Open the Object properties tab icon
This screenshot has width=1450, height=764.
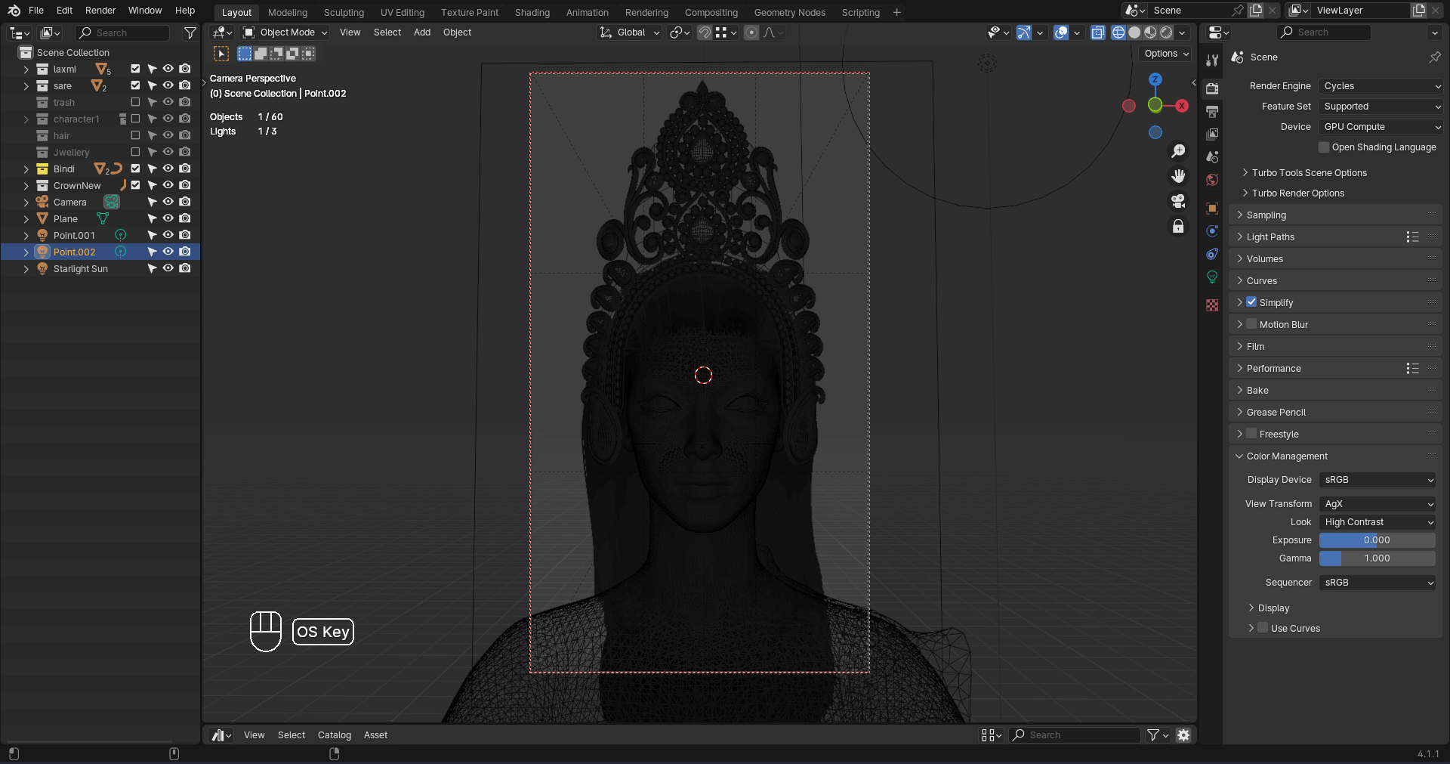click(x=1212, y=208)
